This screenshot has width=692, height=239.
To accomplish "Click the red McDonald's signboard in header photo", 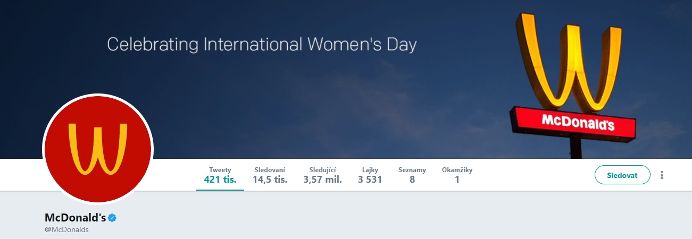I will [573, 123].
